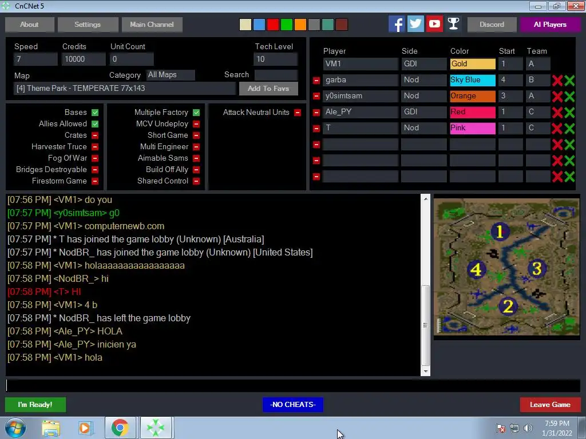This screenshot has height=439, width=586.
Task: Open VM1's Gold color dropdown
Action: coord(473,64)
